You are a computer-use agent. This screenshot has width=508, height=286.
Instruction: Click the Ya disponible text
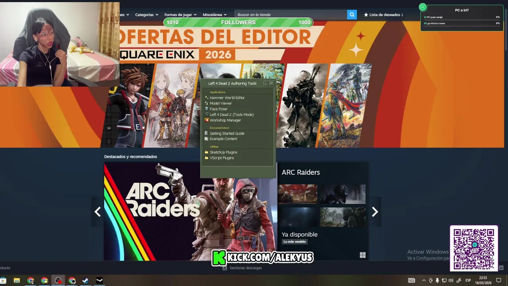(x=300, y=234)
